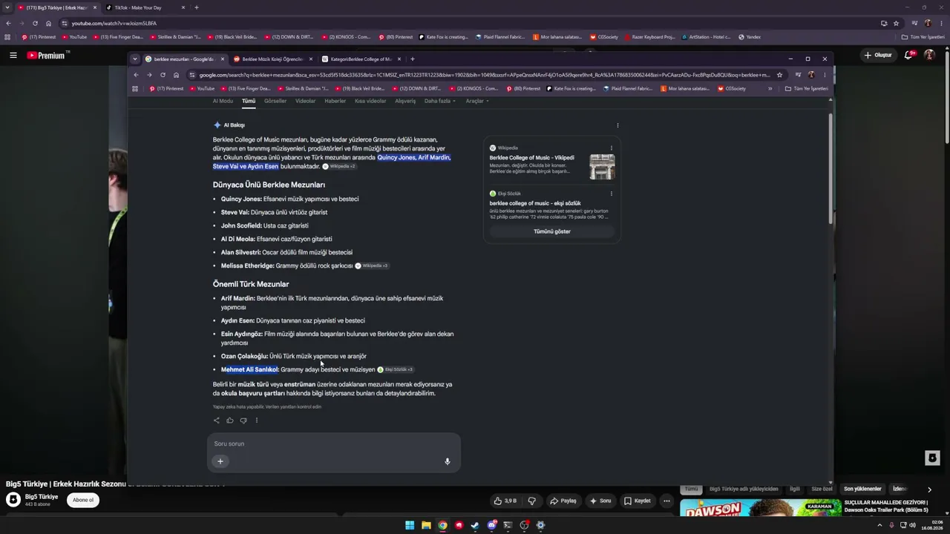Open YouTube notifications bell
This screenshot has width=950, height=534.
pyautogui.click(x=908, y=55)
